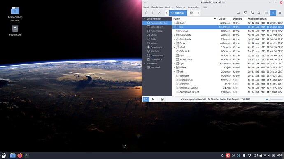This screenshot has width=284, height=159.
Task: Open the Gehen zu menu
Action: coord(180,7)
